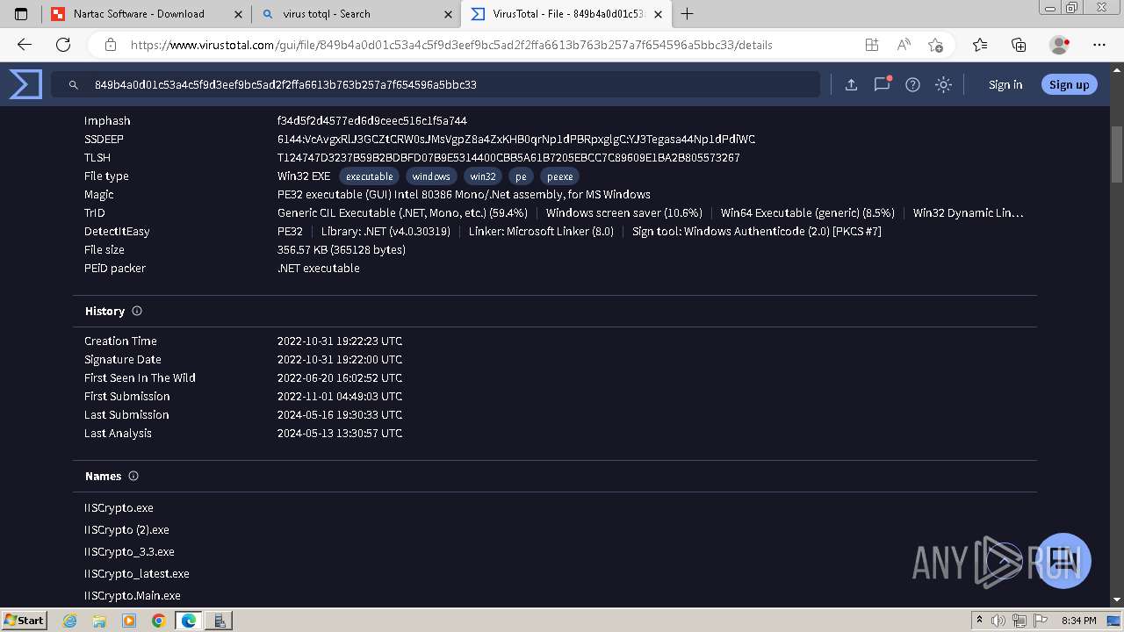Click the taskbar clock 8:34 PM
Screen dimensions: 1124x632
(1078, 621)
